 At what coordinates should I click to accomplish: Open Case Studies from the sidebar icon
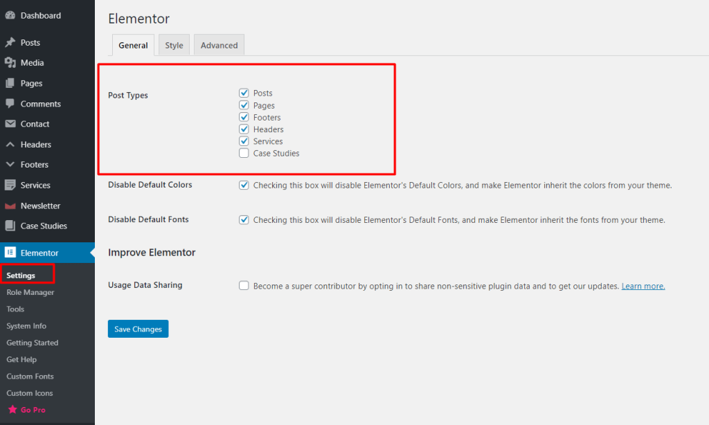[x=10, y=226]
